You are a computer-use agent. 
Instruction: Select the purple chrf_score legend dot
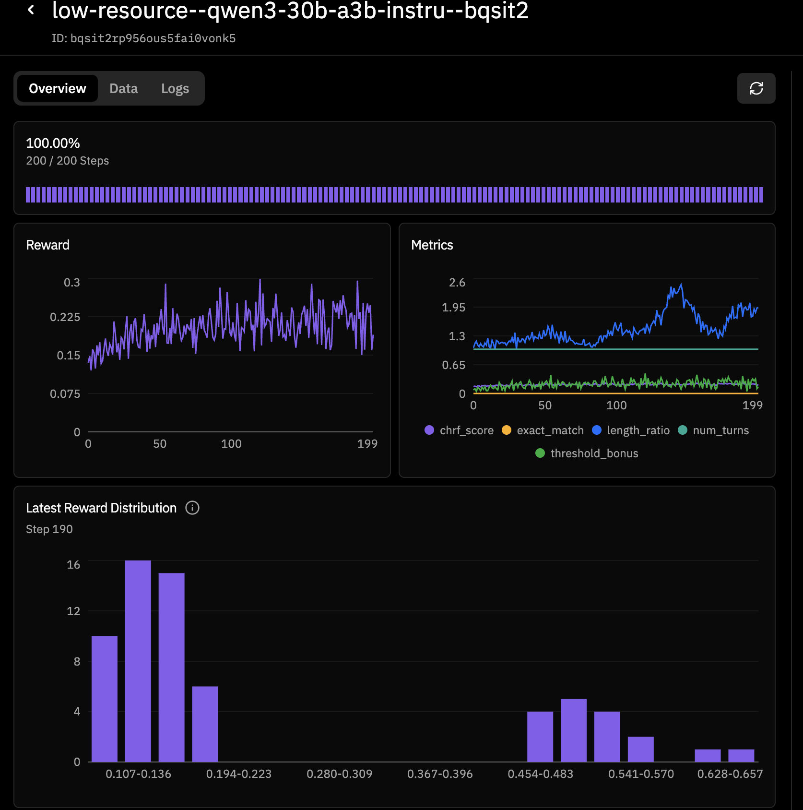430,430
